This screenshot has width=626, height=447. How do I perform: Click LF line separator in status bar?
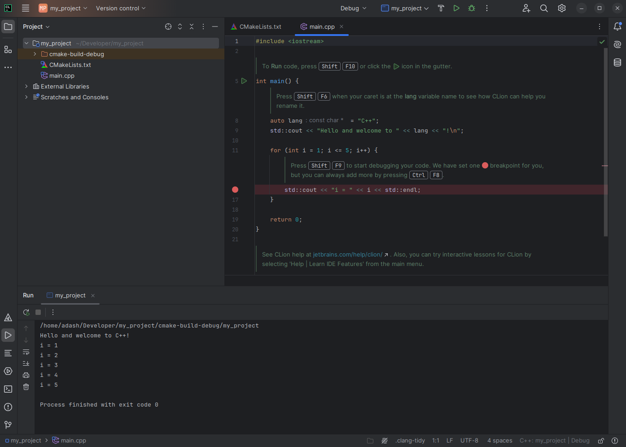click(450, 441)
